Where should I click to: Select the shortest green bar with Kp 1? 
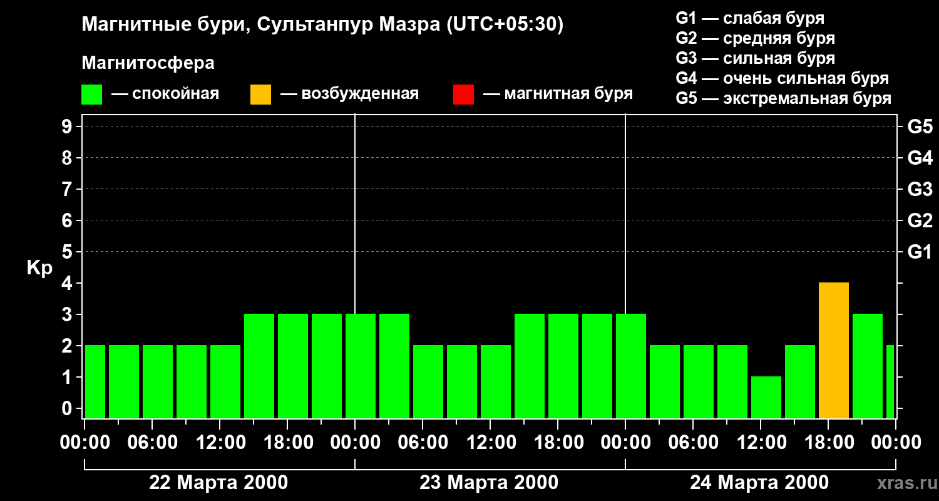pyautogui.click(x=766, y=397)
